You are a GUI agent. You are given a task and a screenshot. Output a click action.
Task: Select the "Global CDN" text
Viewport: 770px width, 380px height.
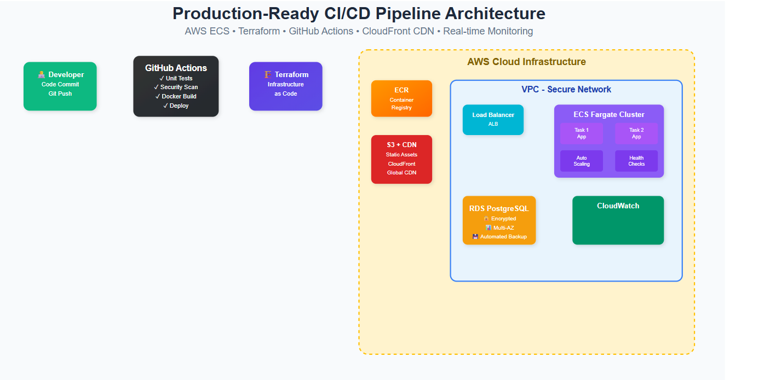pyautogui.click(x=401, y=173)
